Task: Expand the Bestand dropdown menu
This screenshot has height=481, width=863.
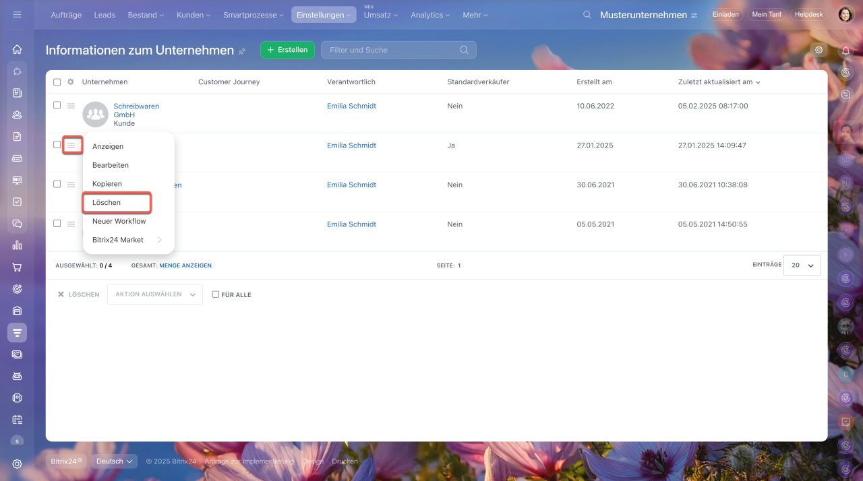Action: 145,15
